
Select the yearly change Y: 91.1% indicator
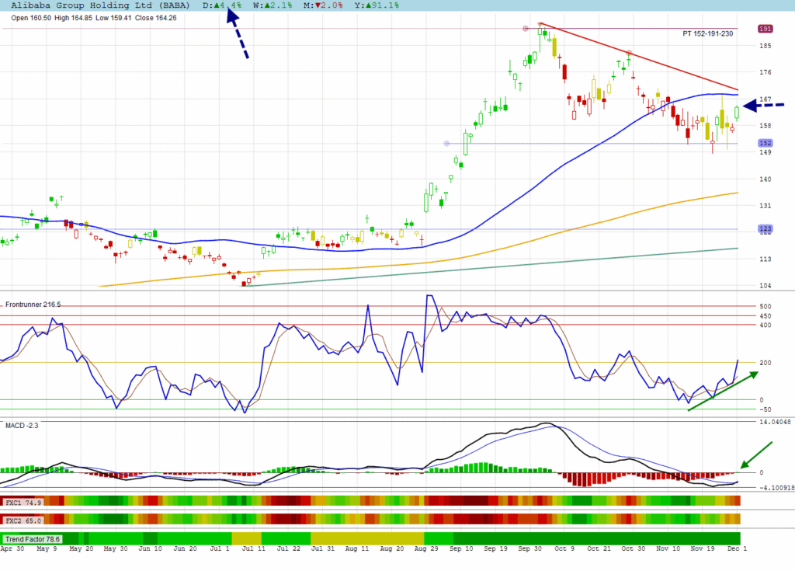[x=380, y=5]
